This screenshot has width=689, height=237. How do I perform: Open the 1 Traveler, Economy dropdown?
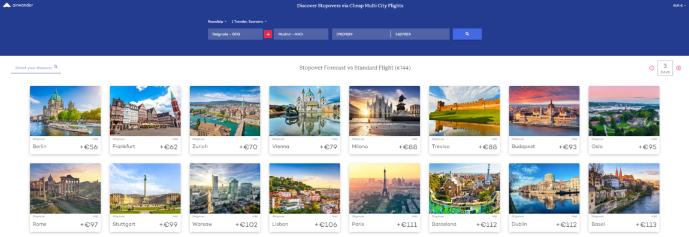(x=249, y=21)
